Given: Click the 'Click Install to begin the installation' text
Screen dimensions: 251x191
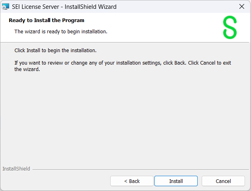Looking at the screenshot, I should [55, 51].
